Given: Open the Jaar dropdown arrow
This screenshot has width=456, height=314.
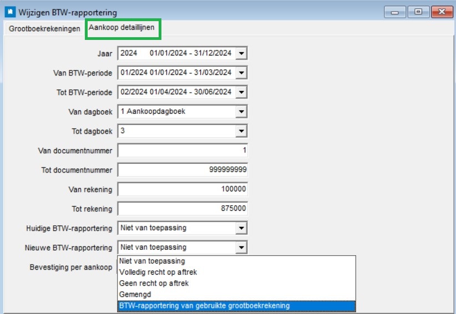Looking at the screenshot, I should (x=241, y=53).
